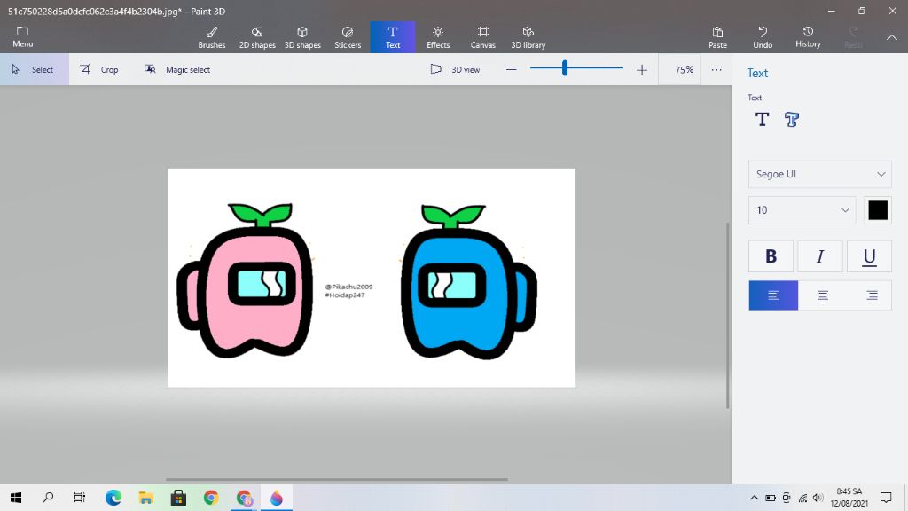Select the Brushes tool
Viewport: 908px width, 511px height.
[x=212, y=37]
